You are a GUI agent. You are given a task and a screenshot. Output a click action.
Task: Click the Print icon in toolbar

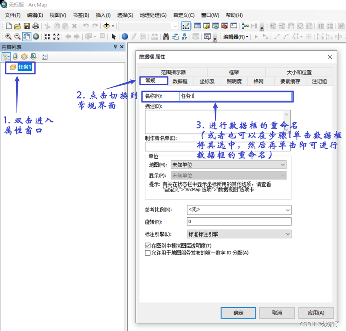pos(36,26)
